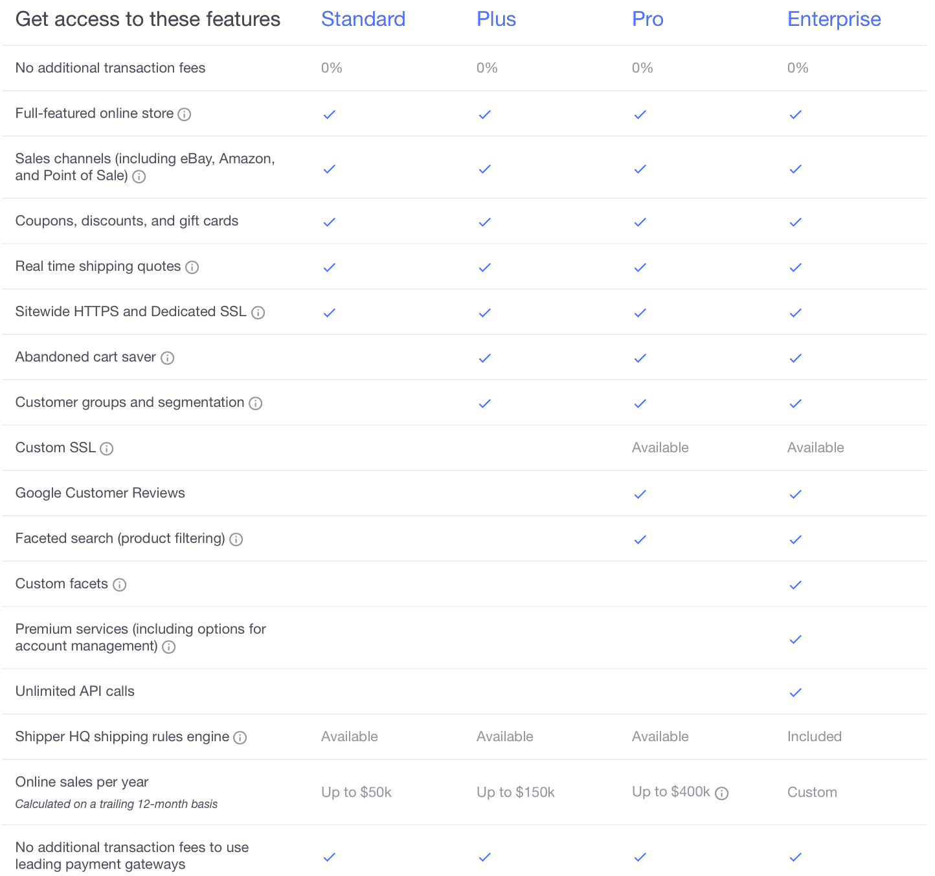This screenshot has height=876, width=935.
Task: Open the Plus plan link
Action: tap(497, 19)
